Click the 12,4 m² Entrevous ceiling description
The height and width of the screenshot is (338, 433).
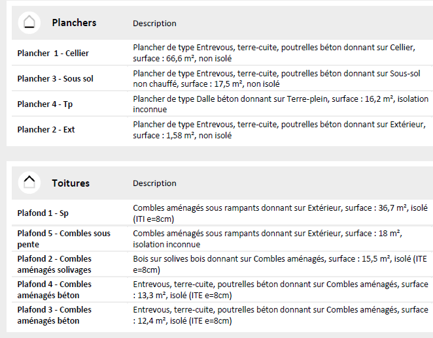pos(281,315)
